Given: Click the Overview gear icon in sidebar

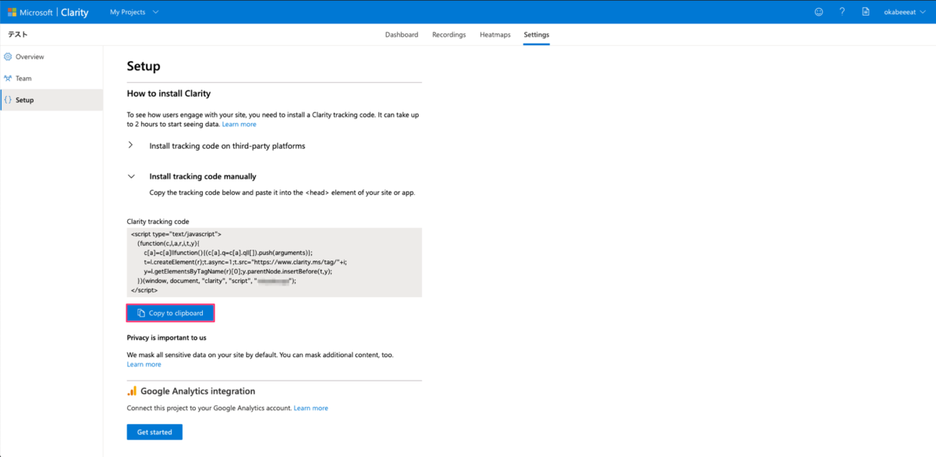Looking at the screenshot, I should click(8, 57).
